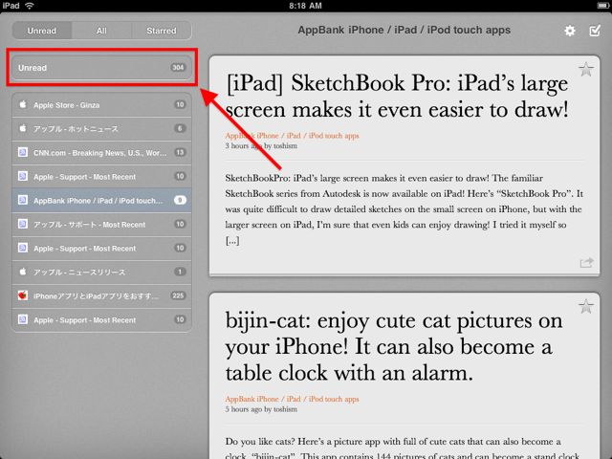Tap Apple logo icon of Apple Store - Ginza feed

point(23,104)
